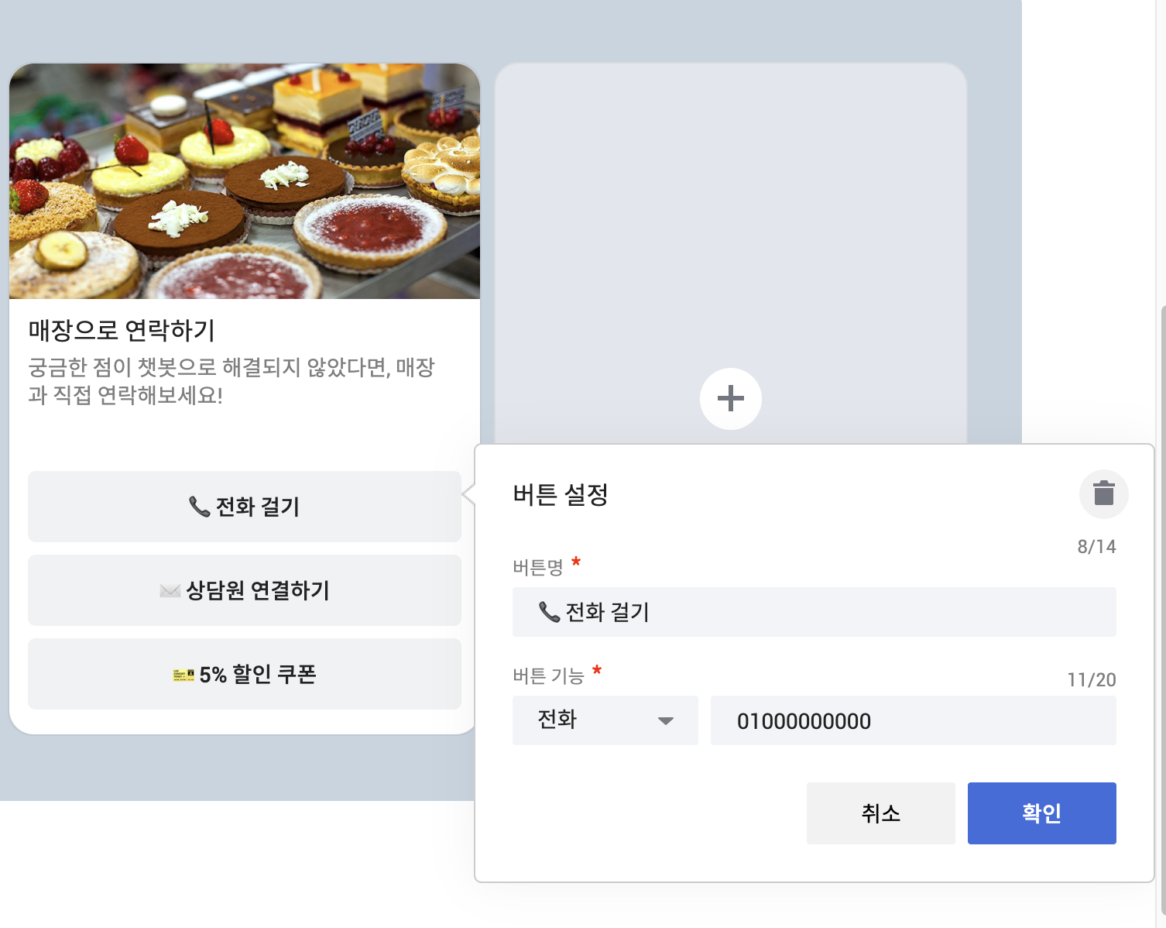Viewport: 1166px width, 928px height.
Task: Click the dessert photo on the card
Action: click(245, 181)
